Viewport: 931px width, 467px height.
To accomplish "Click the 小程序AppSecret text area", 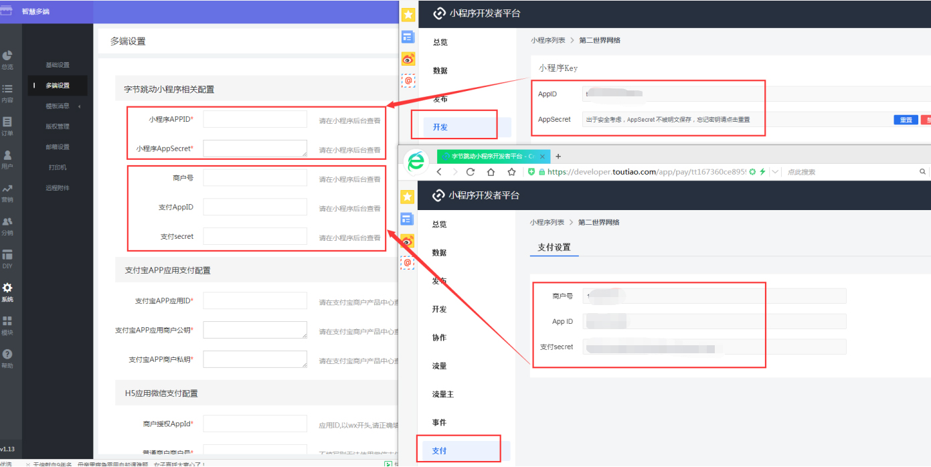I will point(255,149).
